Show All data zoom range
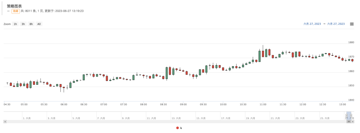This screenshot has width=360, height=133. (x=39, y=24)
